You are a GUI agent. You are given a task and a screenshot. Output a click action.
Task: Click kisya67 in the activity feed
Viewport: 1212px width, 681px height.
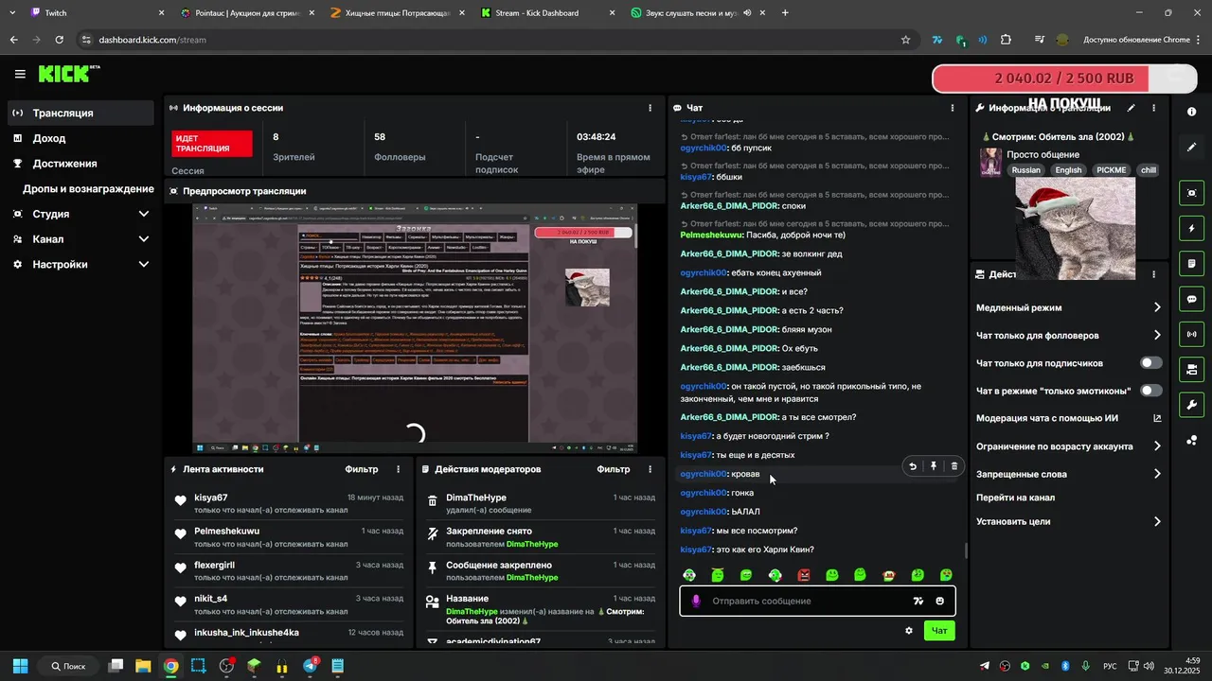[211, 498]
